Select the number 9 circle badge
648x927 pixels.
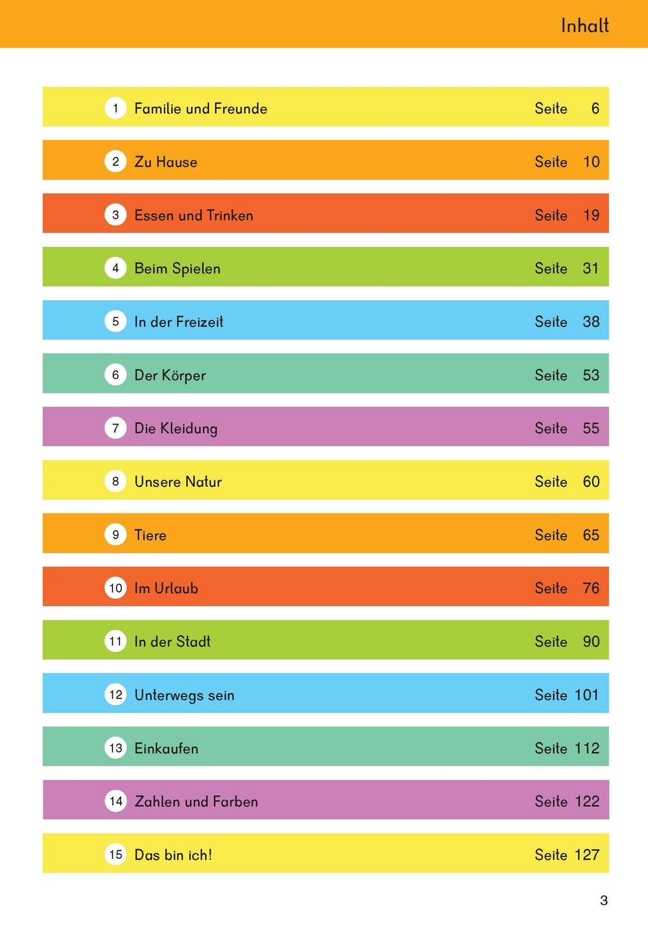click(x=115, y=534)
